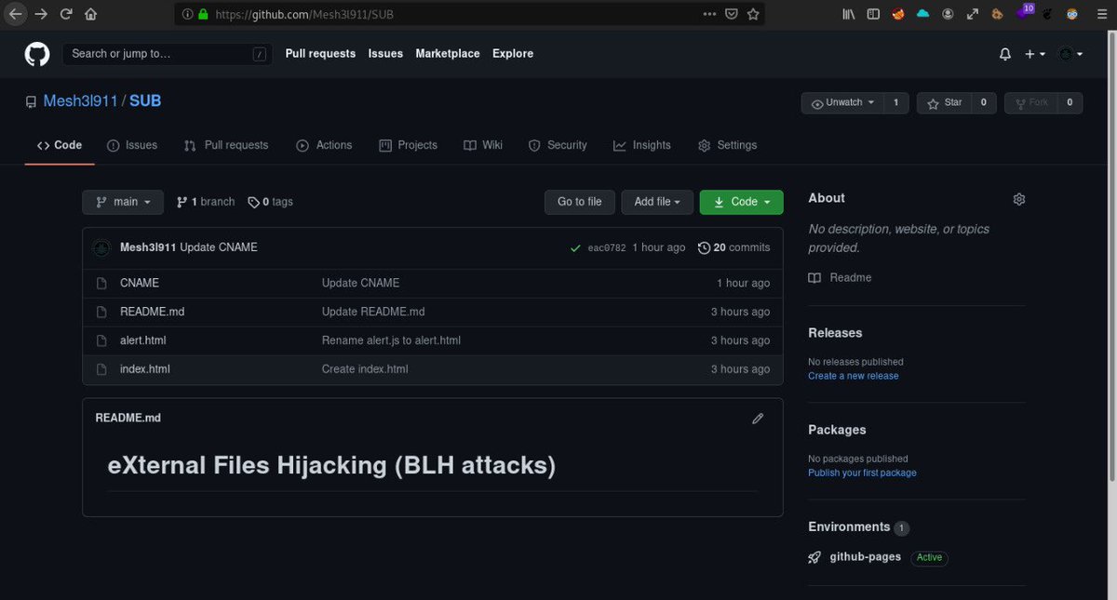
Task: Switch to the Issues tab
Action: click(132, 145)
